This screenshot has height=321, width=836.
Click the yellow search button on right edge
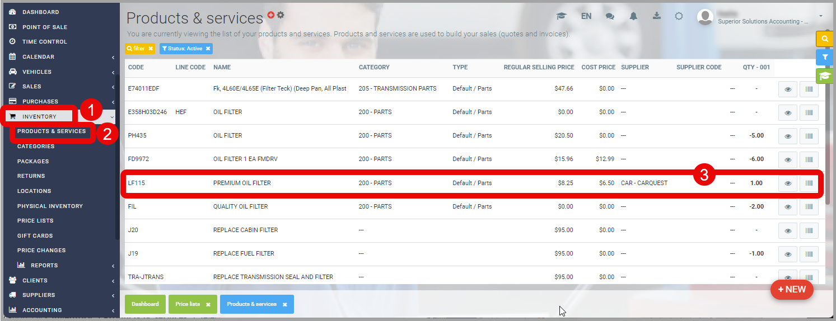click(824, 39)
